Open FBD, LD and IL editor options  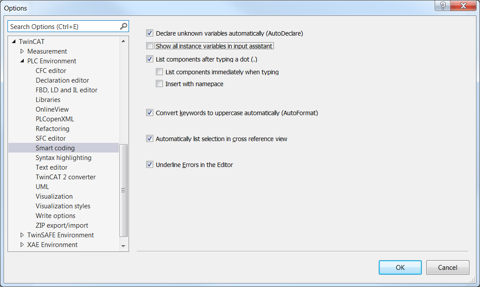point(66,90)
